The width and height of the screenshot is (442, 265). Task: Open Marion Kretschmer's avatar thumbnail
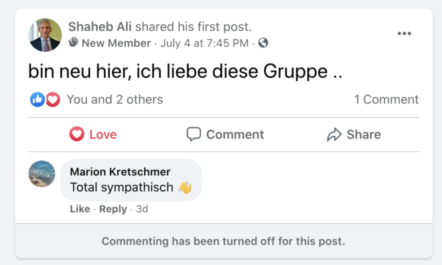click(x=42, y=174)
